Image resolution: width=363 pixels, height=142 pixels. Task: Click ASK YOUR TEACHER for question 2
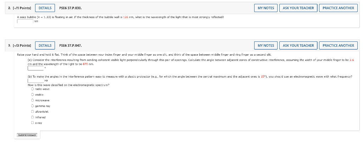pyautogui.click(x=298, y=8)
